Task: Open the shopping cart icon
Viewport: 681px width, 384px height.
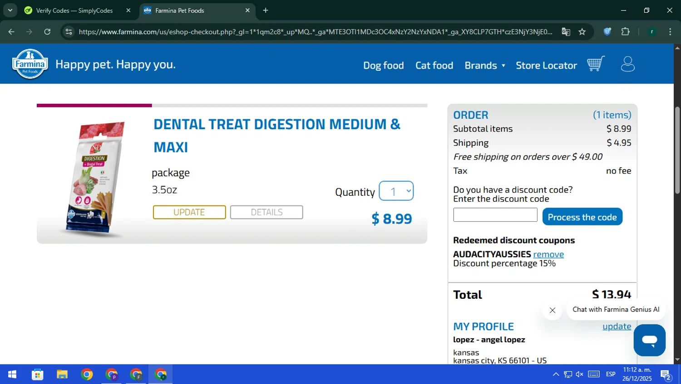Action: [x=596, y=64]
